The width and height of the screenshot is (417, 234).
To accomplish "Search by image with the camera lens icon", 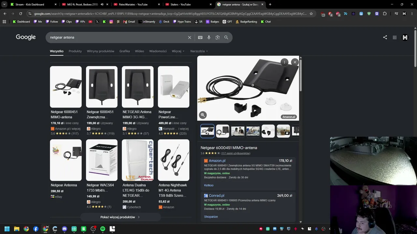I will click(x=218, y=37).
